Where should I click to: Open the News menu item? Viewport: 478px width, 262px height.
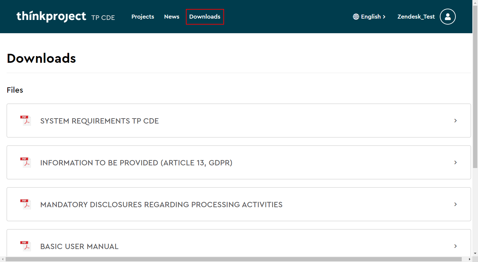pyautogui.click(x=172, y=17)
